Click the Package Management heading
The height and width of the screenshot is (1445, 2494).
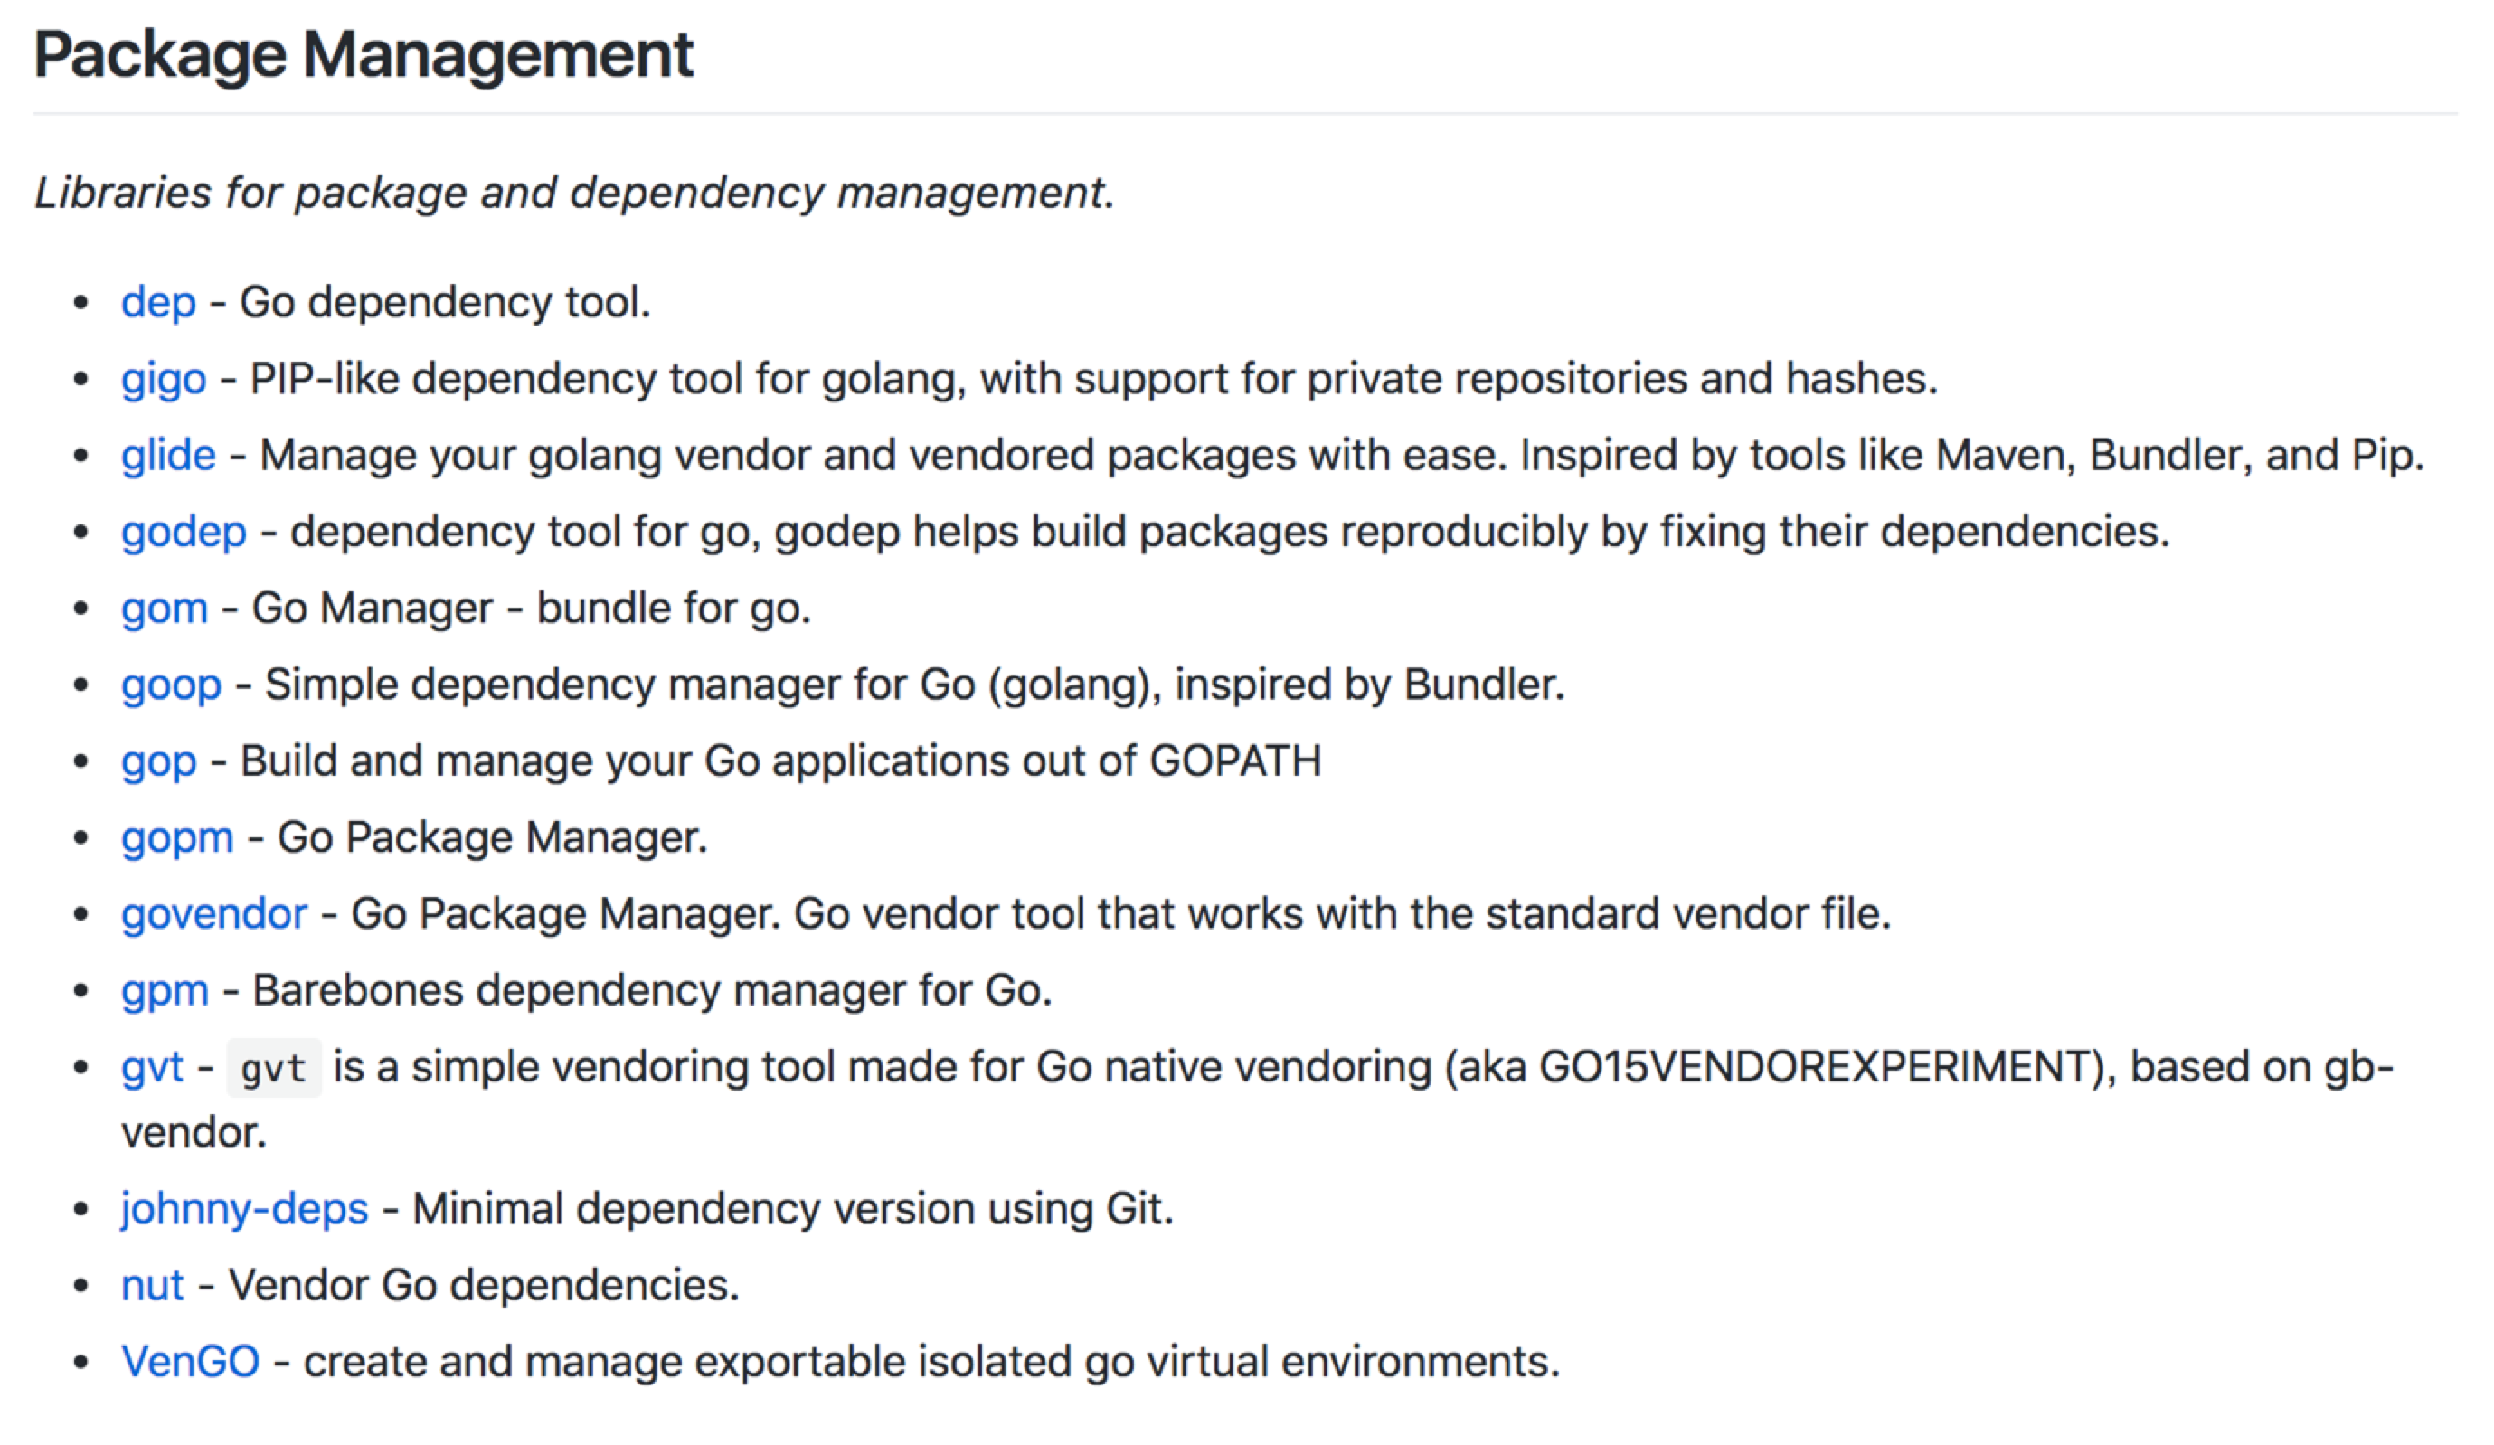click(364, 54)
